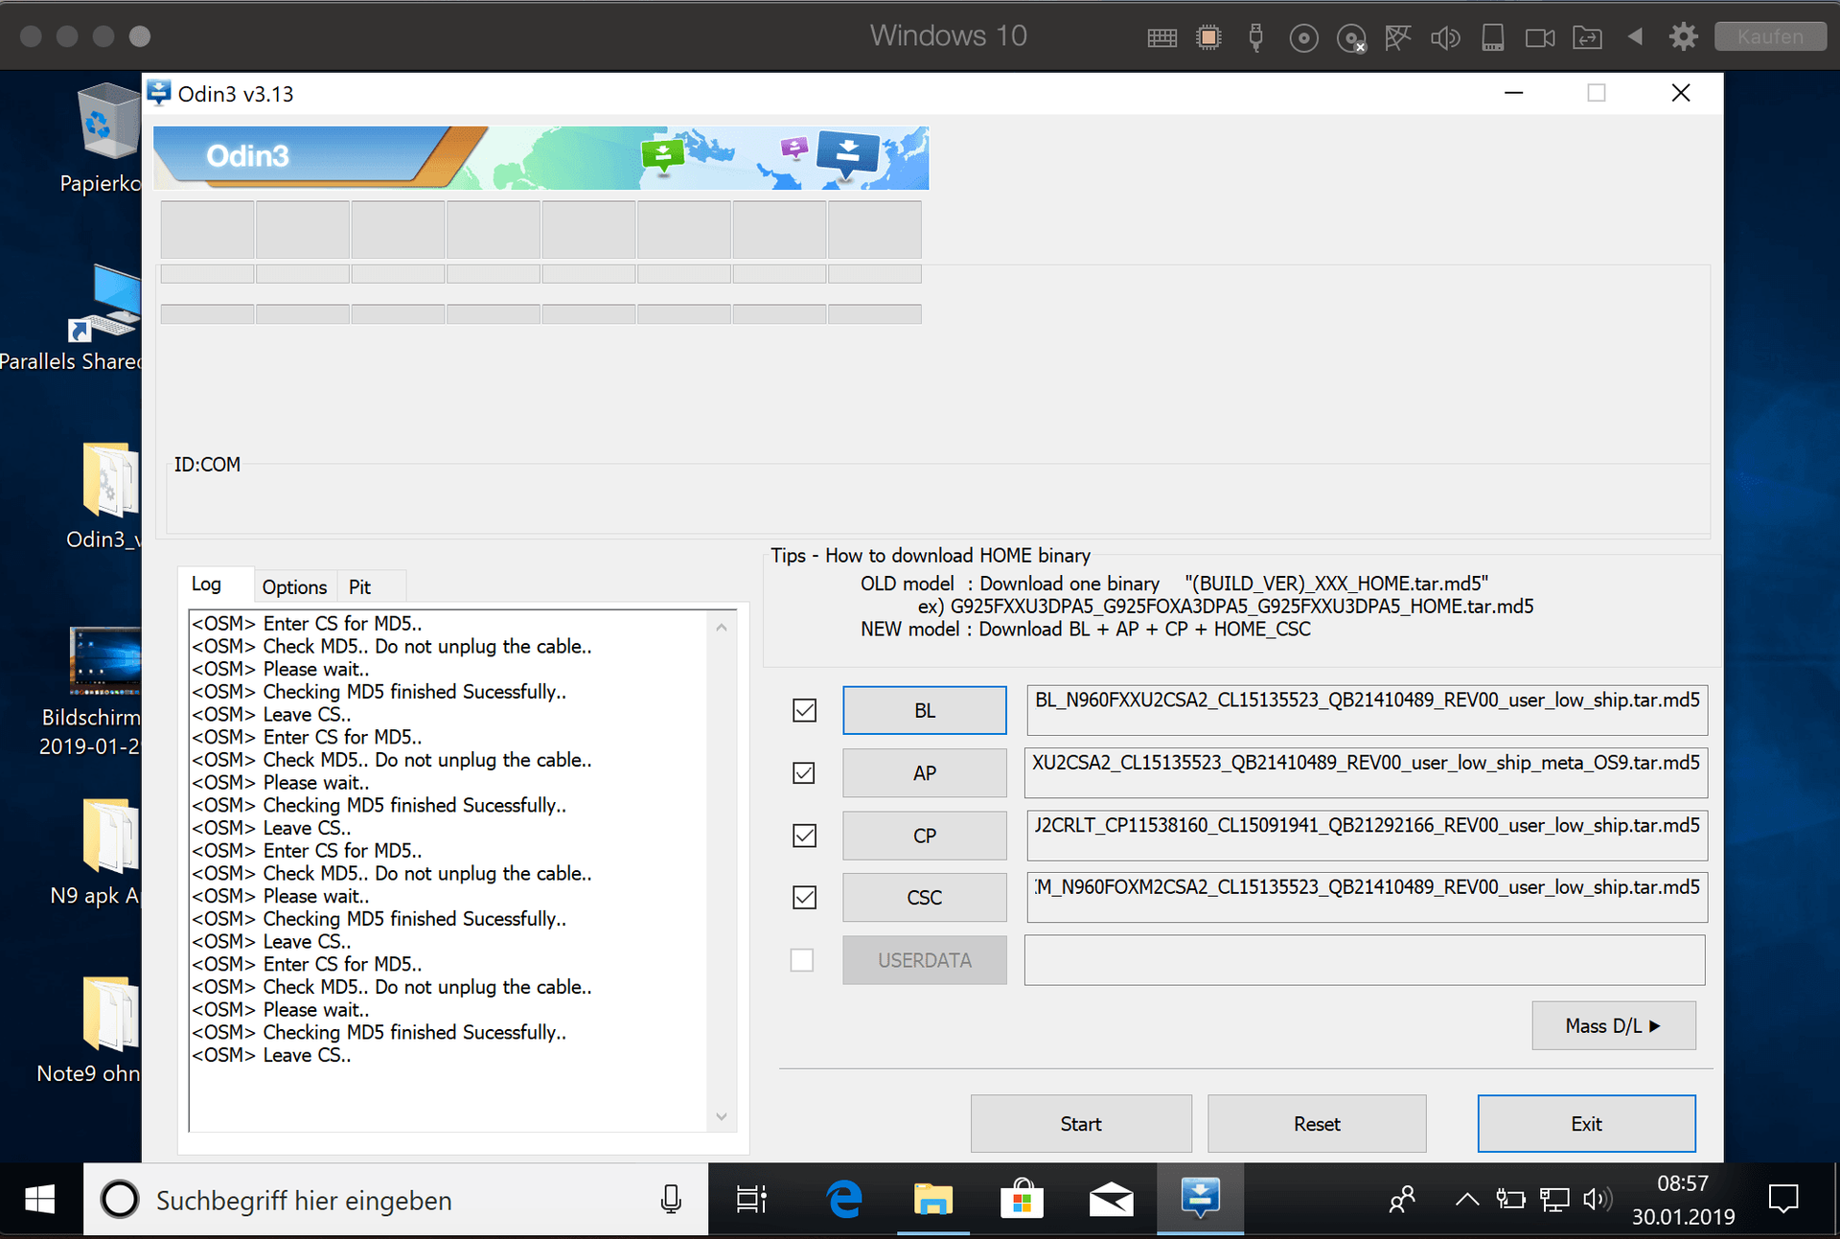
Task: Open the Parallels CD/DVD disc icon
Action: 1303,37
